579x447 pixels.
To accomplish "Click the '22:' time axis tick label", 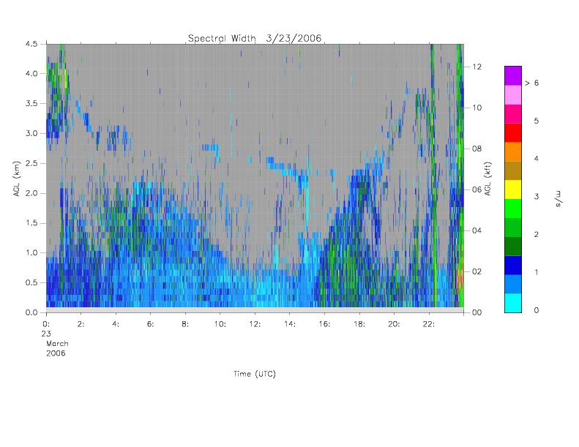I will (429, 324).
